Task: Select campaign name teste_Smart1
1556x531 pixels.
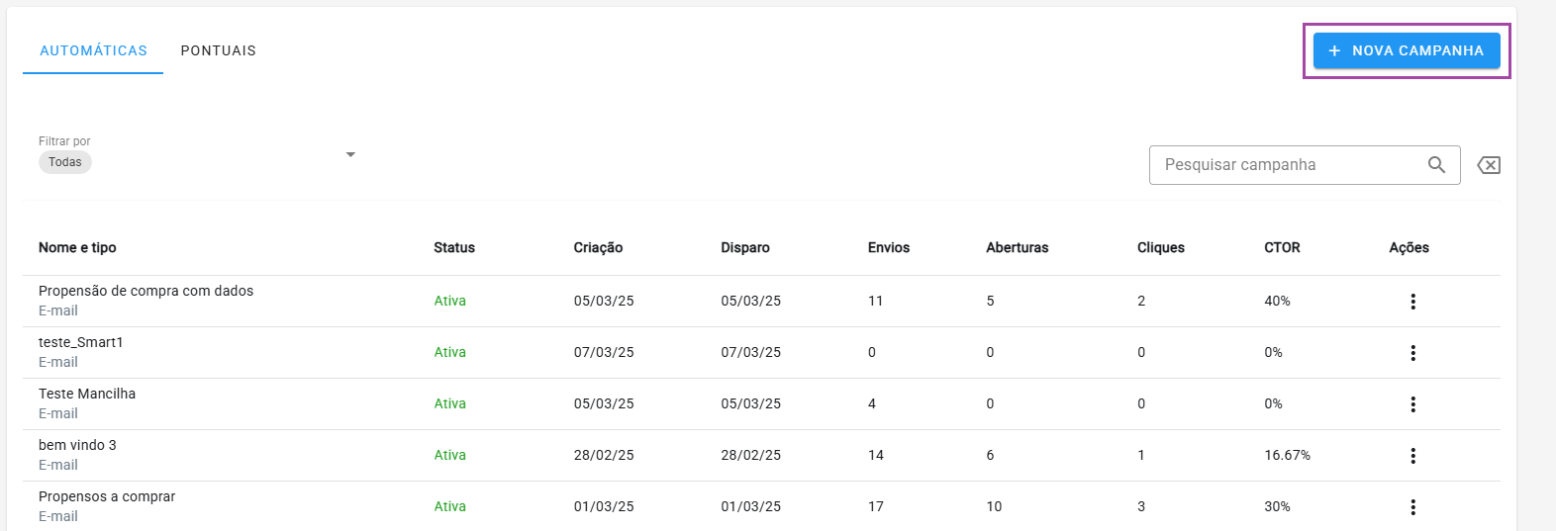Action: pos(81,342)
